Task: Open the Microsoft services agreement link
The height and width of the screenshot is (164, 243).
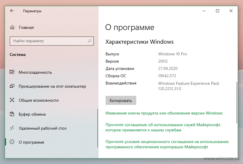Action: click(x=163, y=127)
